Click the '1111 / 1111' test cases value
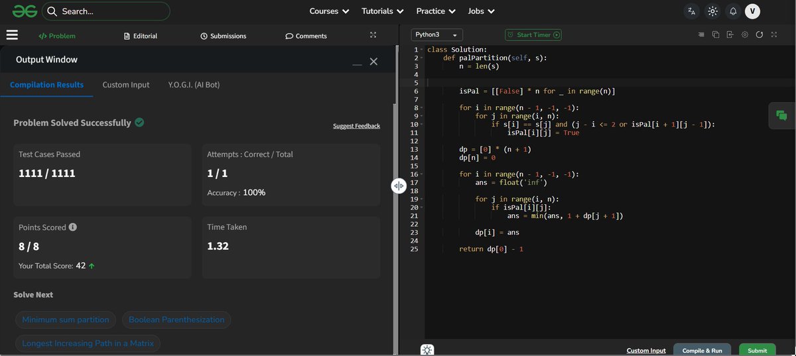This screenshot has width=796, height=356. pyautogui.click(x=47, y=174)
